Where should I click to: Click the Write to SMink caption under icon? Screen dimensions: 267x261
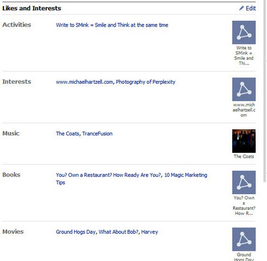[244, 55]
